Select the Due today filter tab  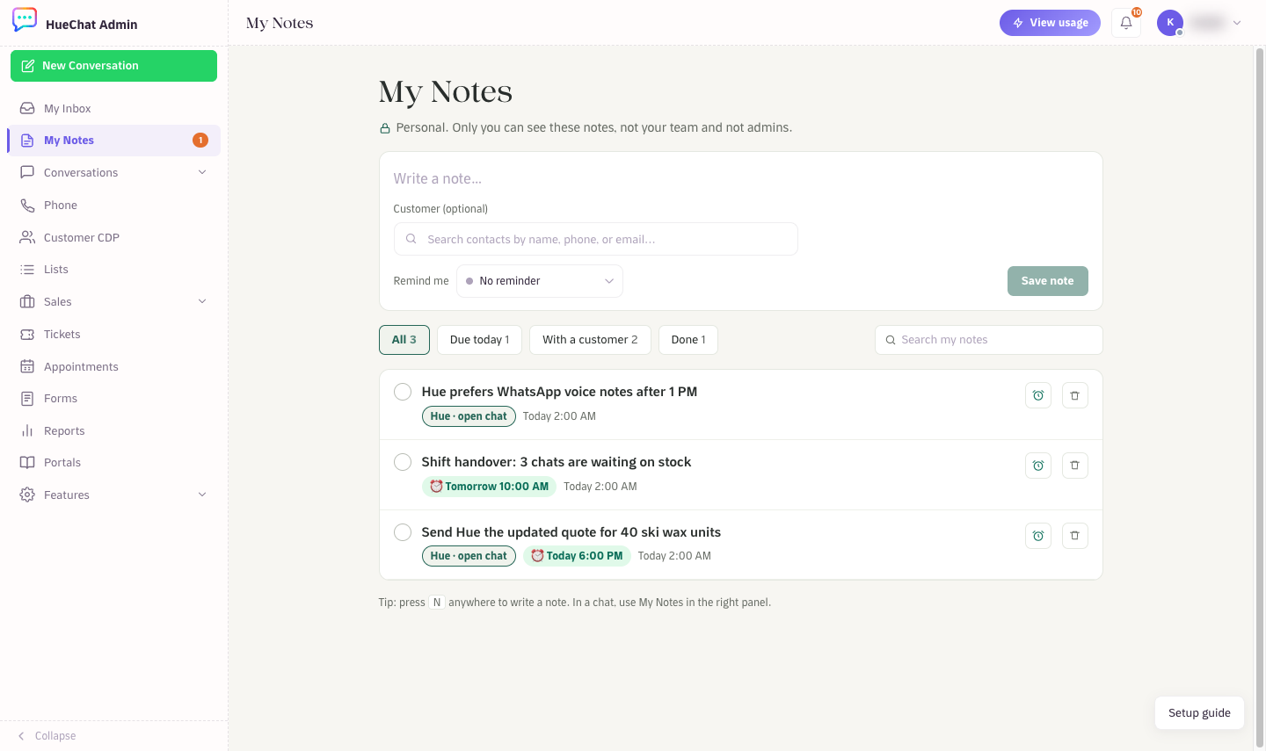point(479,340)
